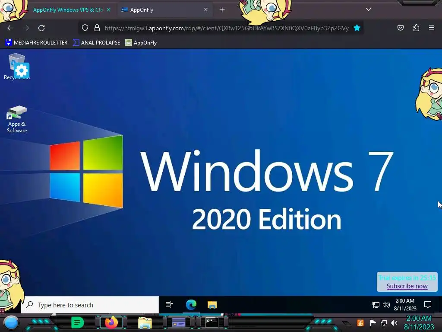Open the Pocket save icon

point(400,28)
